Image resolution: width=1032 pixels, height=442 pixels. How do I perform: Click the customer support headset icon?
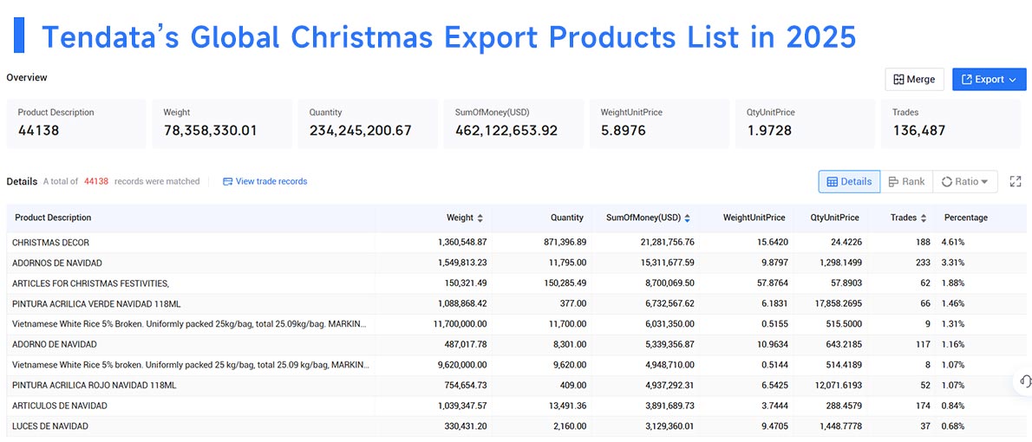[x=1025, y=381]
